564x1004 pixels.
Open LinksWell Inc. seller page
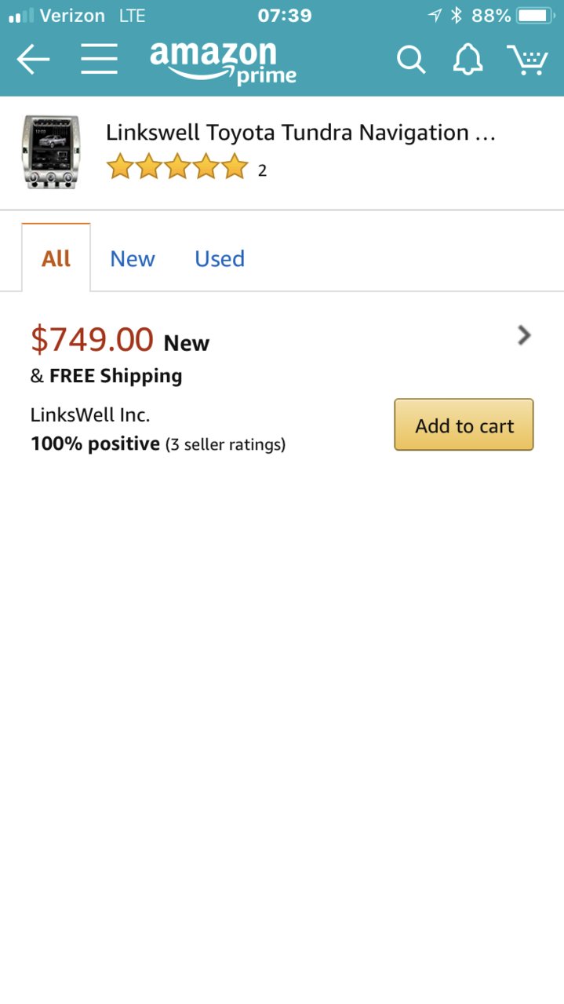point(90,414)
